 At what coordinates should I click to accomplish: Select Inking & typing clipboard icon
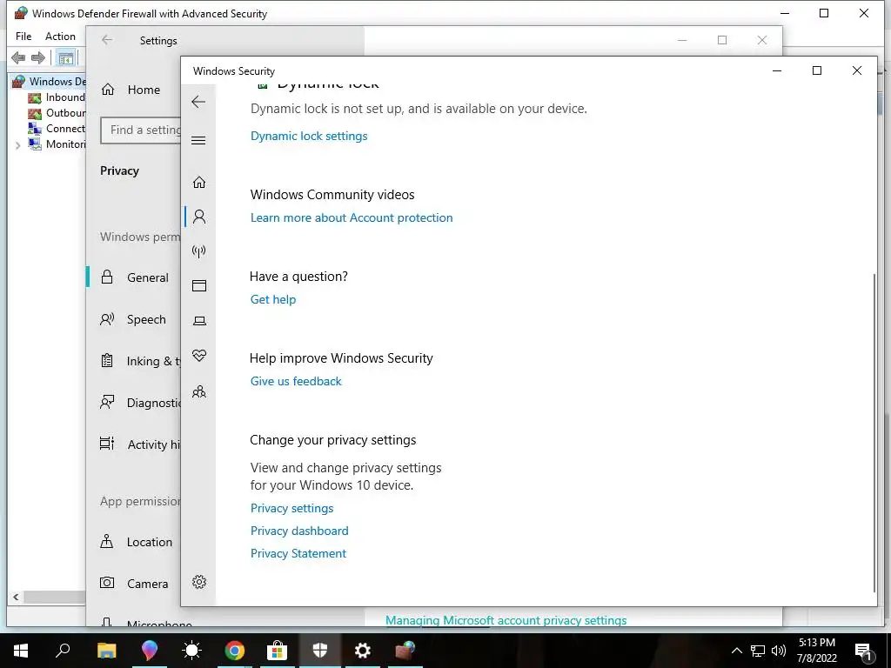tap(107, 361)
